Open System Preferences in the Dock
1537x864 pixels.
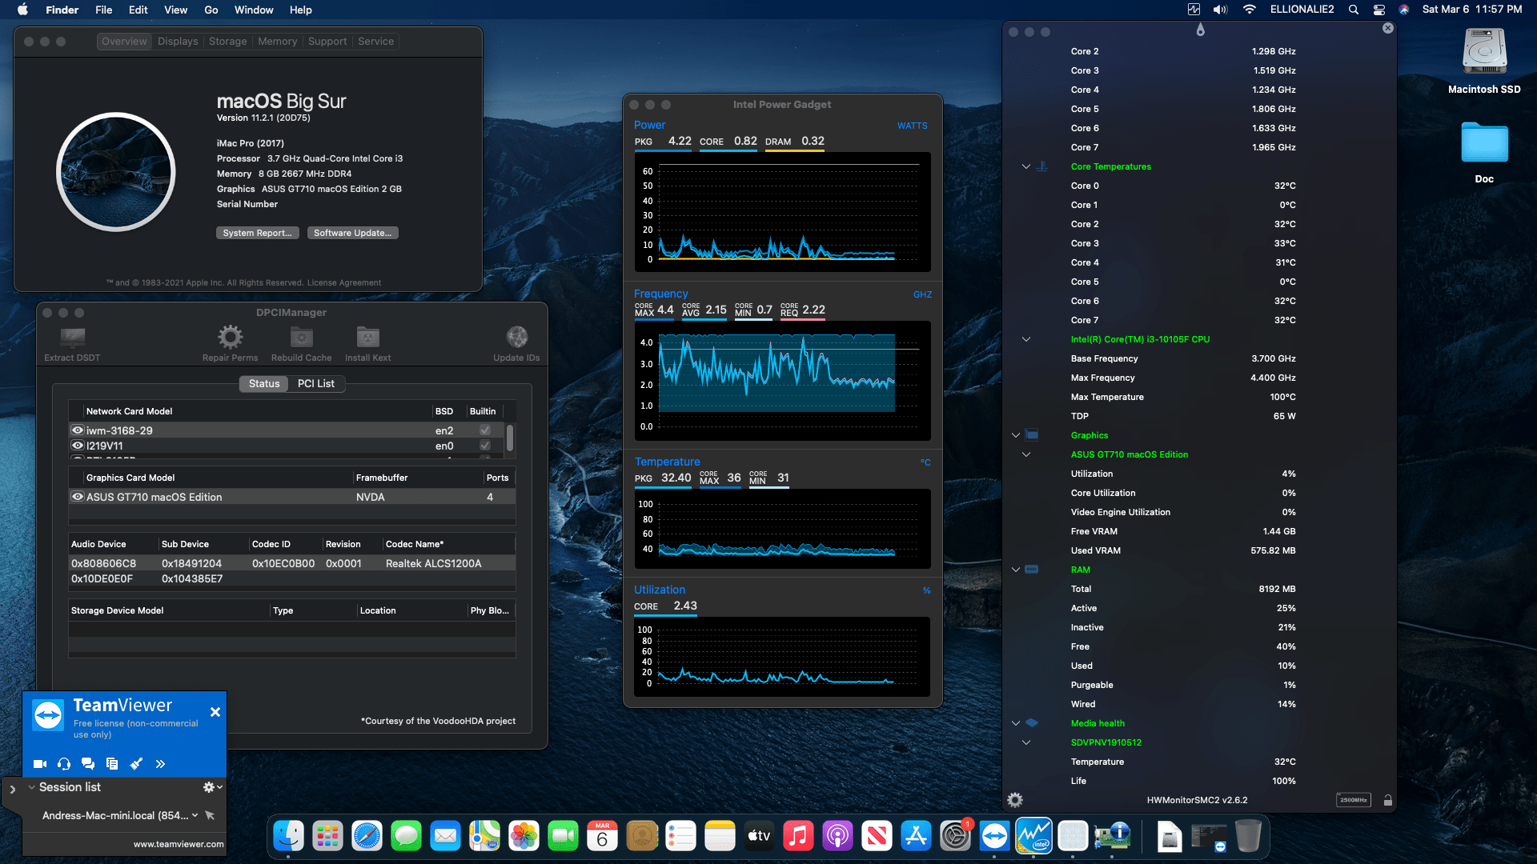point(955,837)
